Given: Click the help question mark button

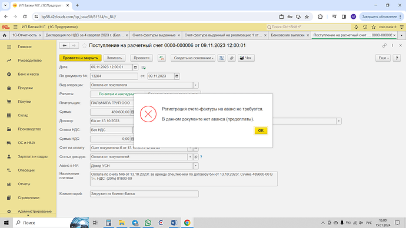Looking at the screenshot, I should [397, 58].
